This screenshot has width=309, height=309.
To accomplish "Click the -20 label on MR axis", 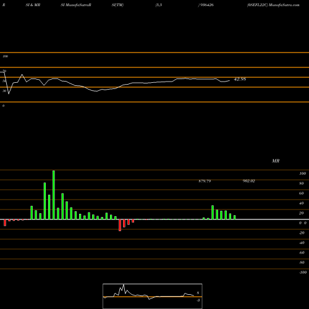I will click(302, 233).
